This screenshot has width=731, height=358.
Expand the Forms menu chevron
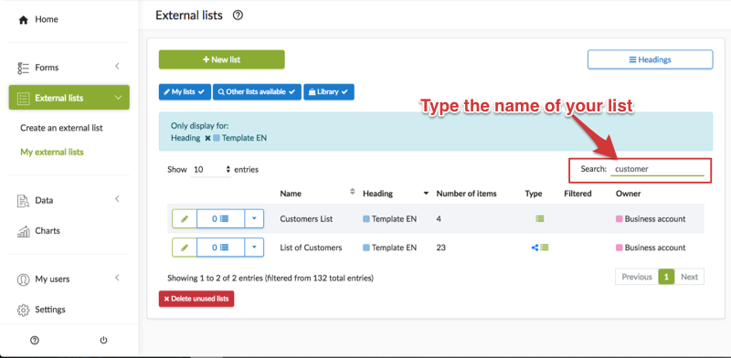[x=118, y=66]
